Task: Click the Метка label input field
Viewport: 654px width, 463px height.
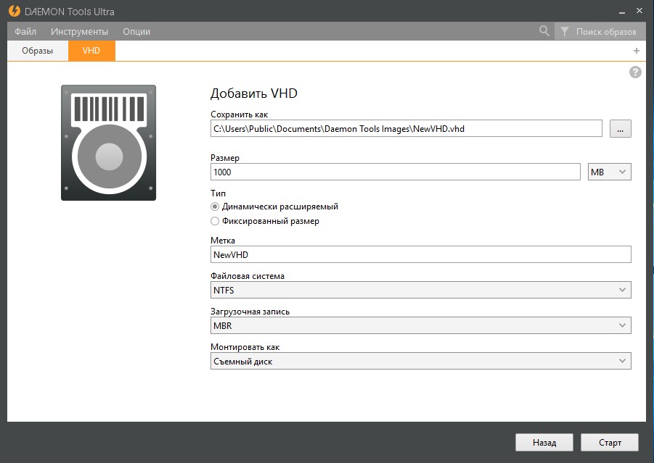Action: [x=420, y=254]
